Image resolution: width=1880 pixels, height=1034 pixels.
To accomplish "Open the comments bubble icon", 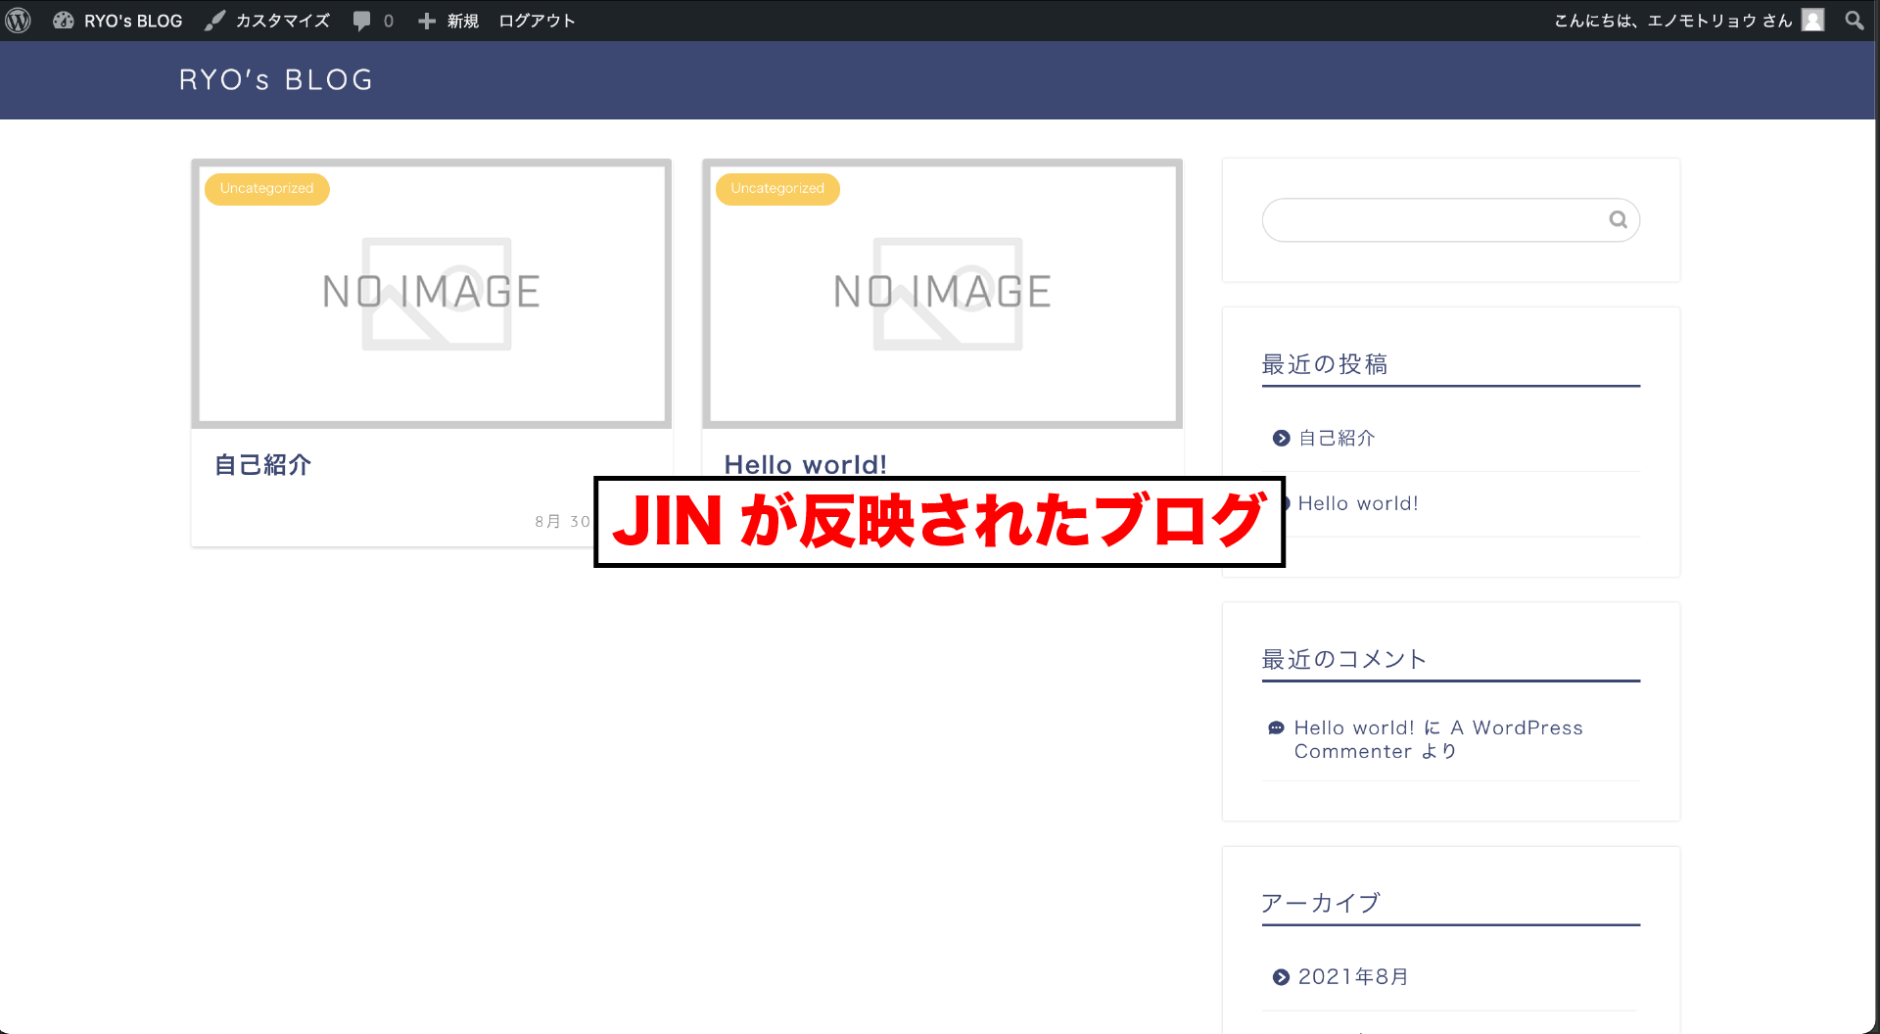I will click(362, 21).
